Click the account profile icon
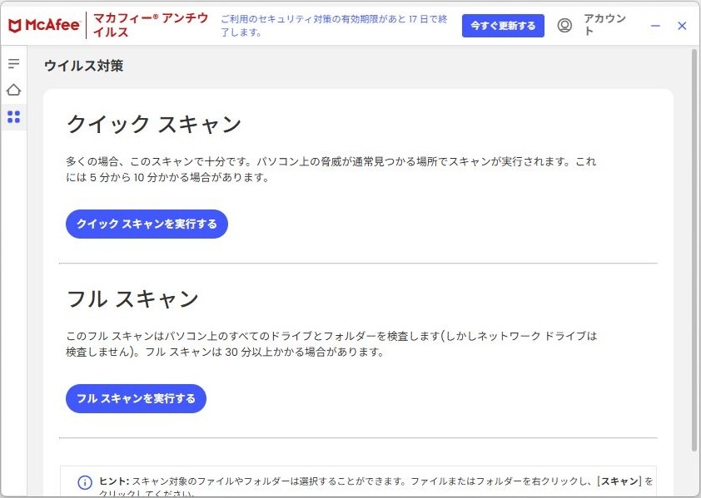701x498 pixels. (x=564, y=26)
